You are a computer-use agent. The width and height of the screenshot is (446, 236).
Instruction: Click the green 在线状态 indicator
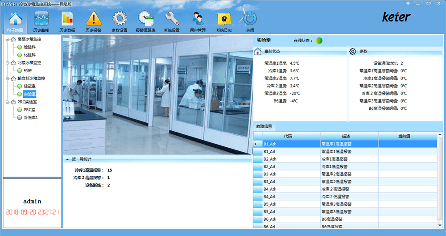[319, 41]
